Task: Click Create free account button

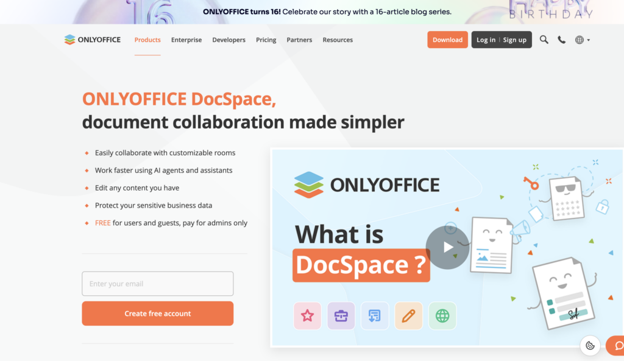Action: pyautogui.click(x=158, y=314)
